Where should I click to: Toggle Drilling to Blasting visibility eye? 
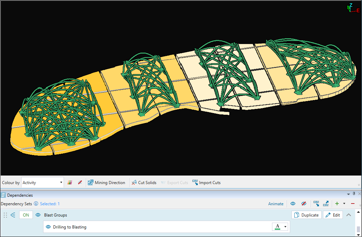click(x=48, y=227)
